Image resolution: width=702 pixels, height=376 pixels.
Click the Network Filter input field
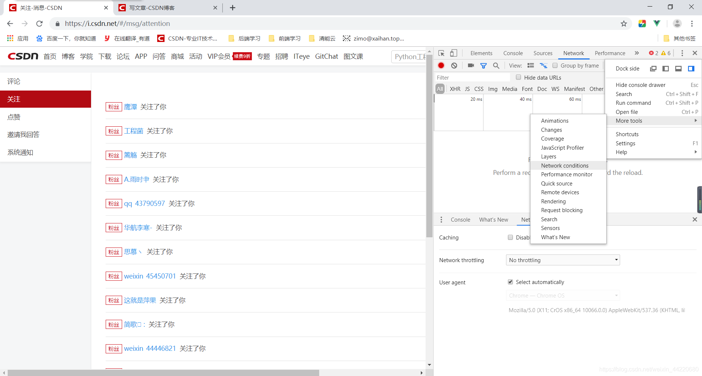472,78
